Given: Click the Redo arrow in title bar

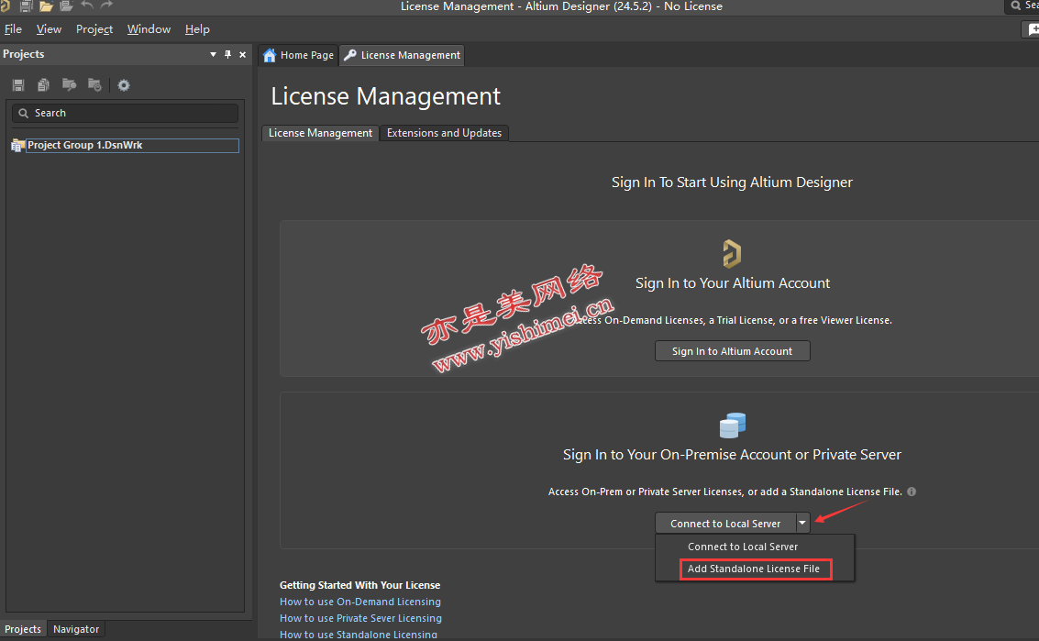Looking at the screenshot, I should [x=106, y=6].
